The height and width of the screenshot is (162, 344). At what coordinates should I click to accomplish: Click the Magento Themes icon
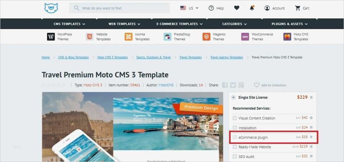point(207,37)
